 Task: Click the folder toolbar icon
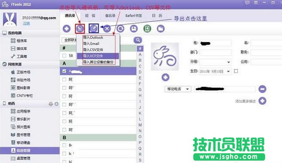click(161, 29)
